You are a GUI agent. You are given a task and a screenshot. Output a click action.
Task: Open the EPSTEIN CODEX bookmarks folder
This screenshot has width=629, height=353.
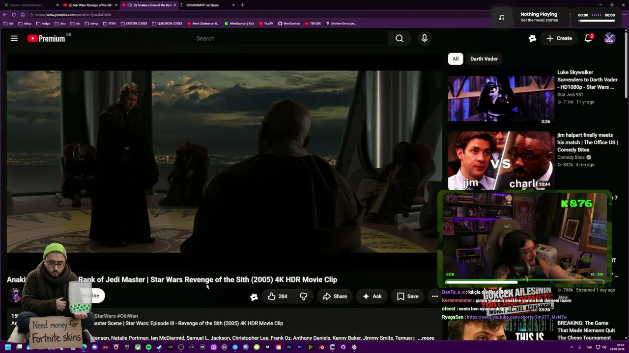click(x=134, y=24)
